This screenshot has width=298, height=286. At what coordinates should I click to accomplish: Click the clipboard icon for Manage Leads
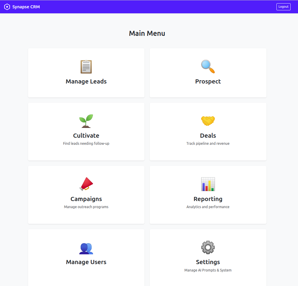pyautogui.click(x=86, y=67)
